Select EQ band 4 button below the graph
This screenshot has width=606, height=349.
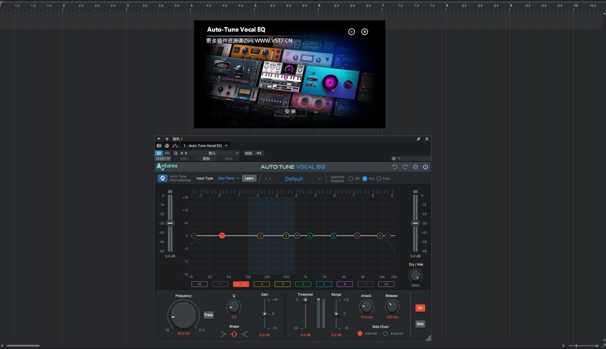(303, 284)
